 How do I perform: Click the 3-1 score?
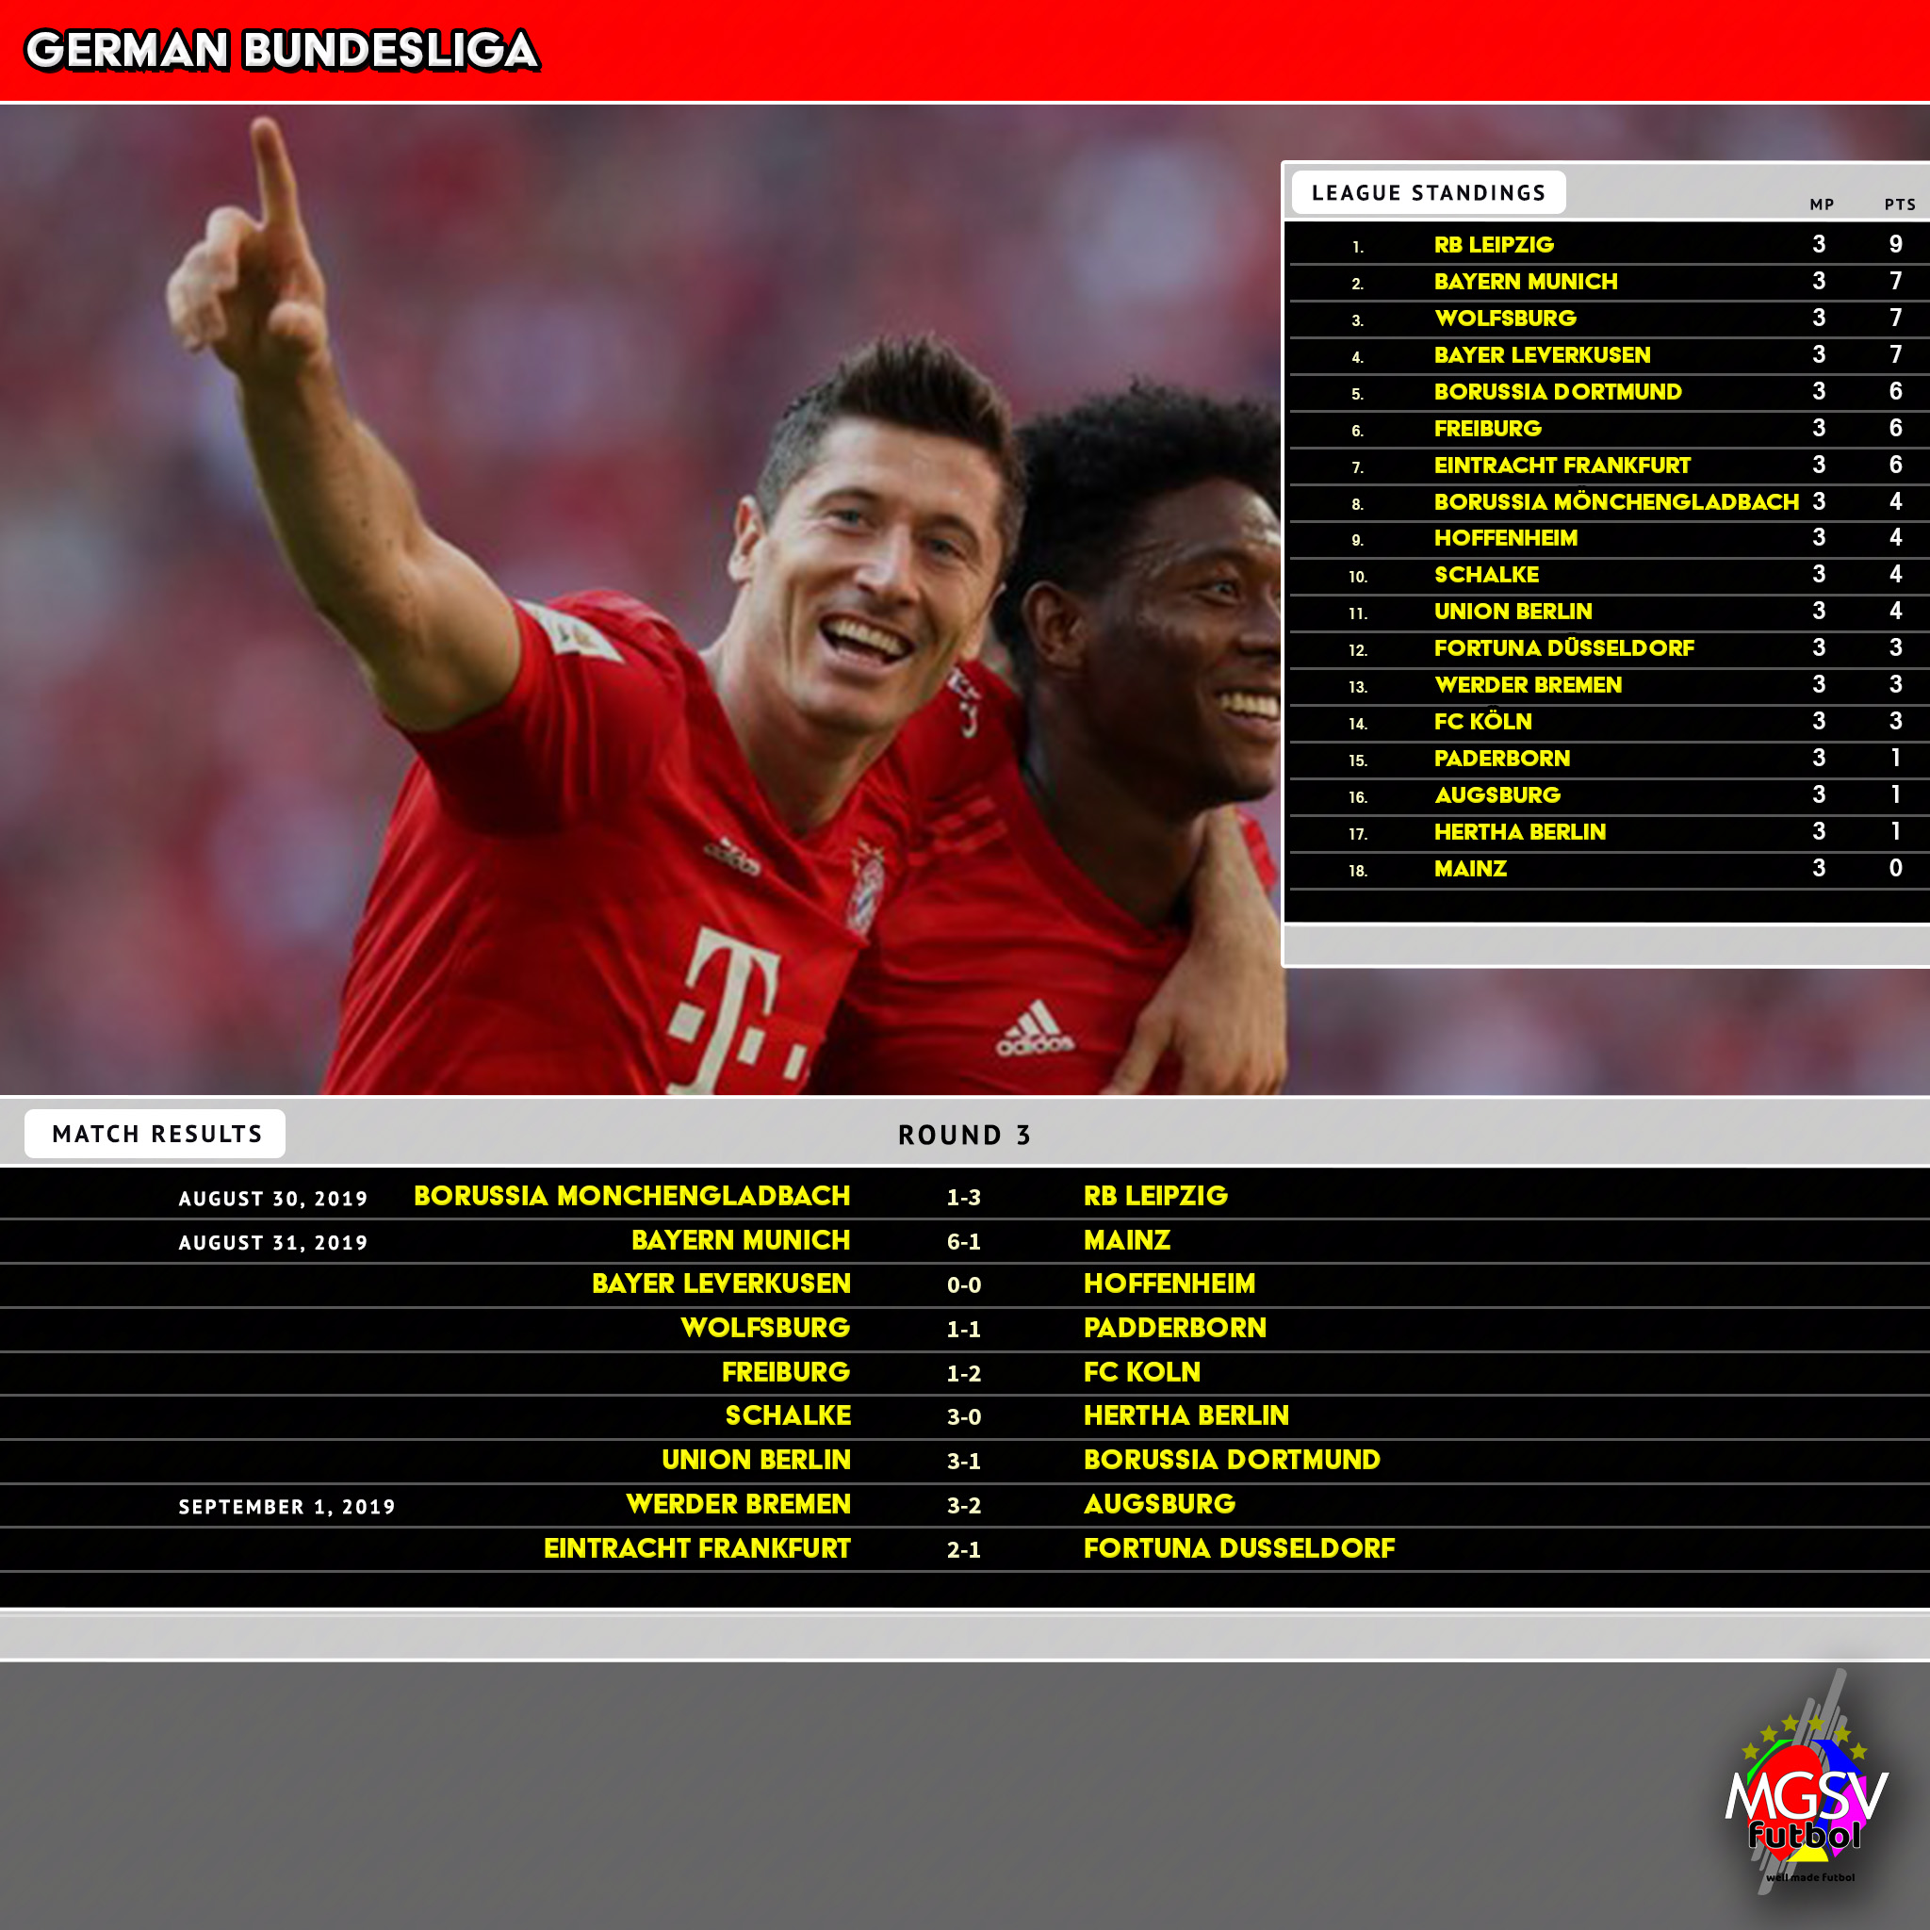pos(964,1462)
